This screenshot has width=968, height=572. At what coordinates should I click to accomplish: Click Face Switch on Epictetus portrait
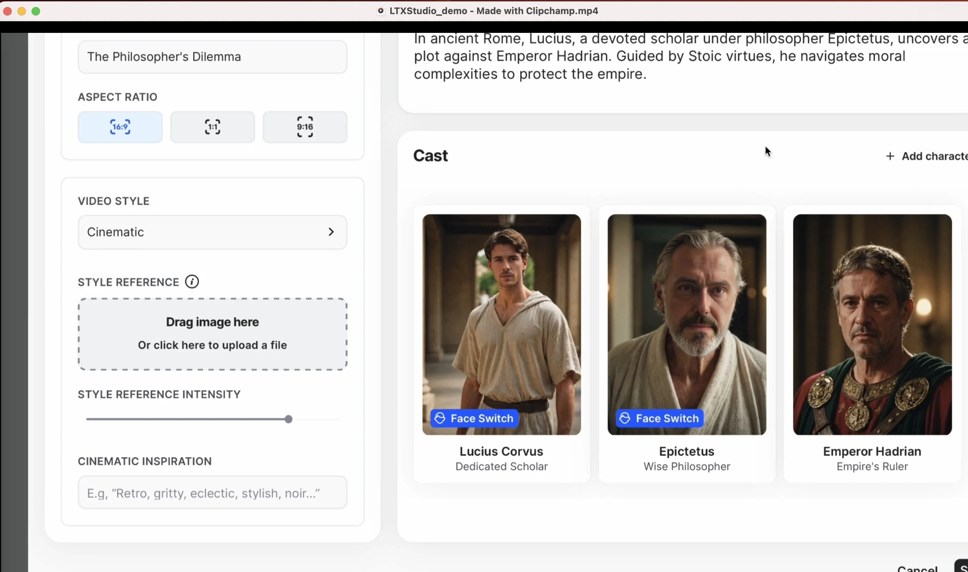(x=660, y=418)
